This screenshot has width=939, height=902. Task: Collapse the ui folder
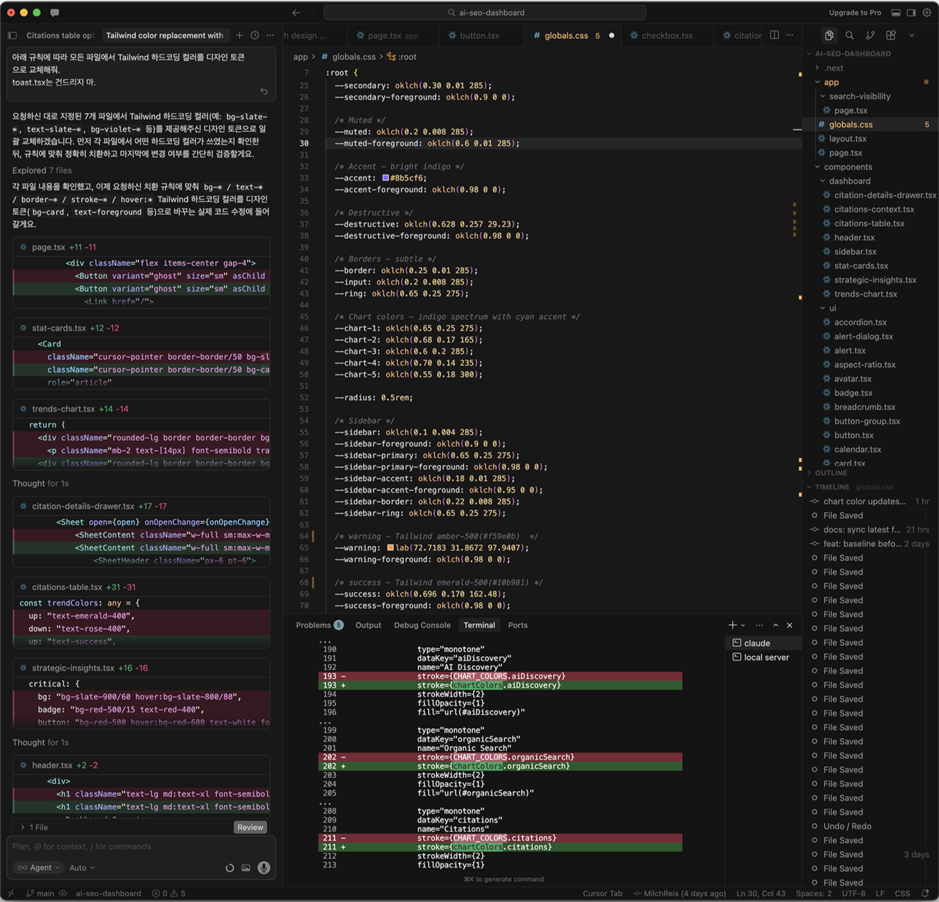tap(832, 308)
